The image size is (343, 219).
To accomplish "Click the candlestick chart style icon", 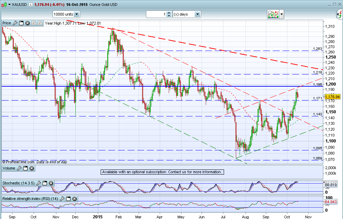I will tap(4, 5).
